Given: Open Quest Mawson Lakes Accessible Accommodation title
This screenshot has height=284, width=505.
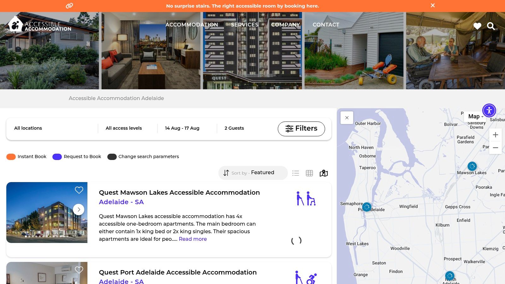Looking at the screenshot, I should coord(179,192).
